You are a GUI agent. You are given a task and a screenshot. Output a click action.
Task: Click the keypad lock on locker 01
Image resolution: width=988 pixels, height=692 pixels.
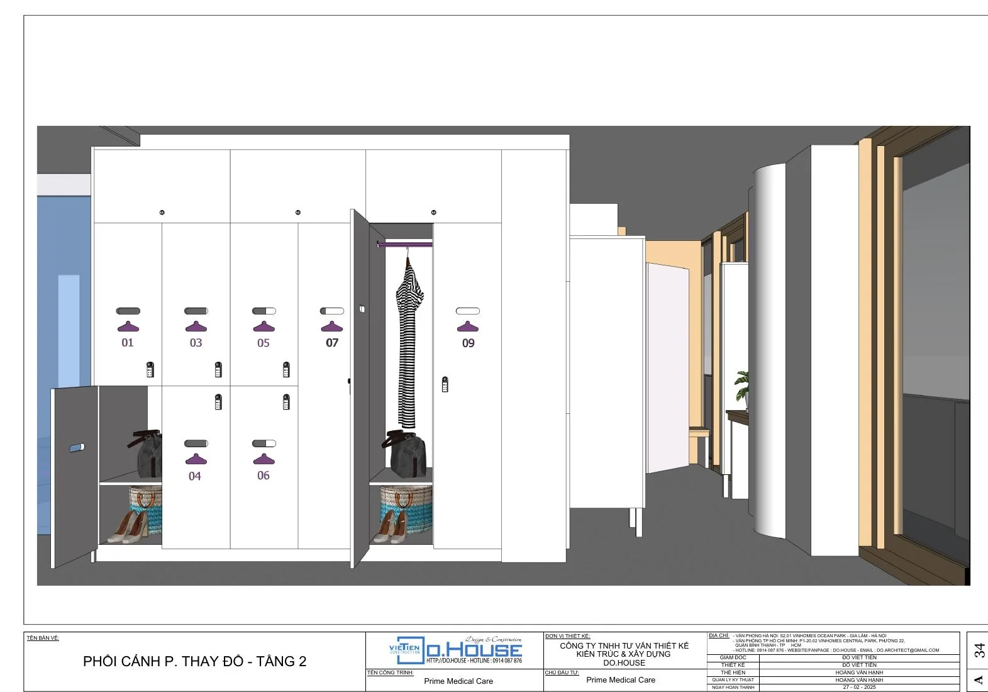[150, 369]
